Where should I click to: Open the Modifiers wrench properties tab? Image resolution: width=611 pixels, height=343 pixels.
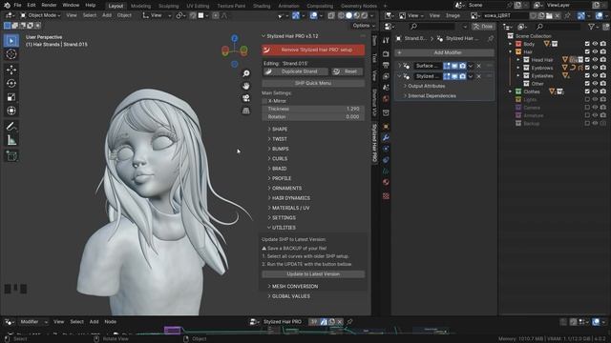[x=386, y=137]
